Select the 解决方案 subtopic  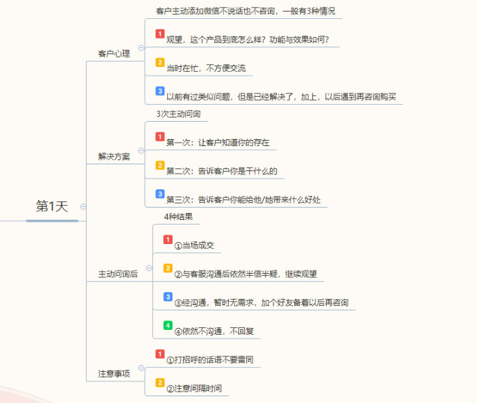[114, 156]
